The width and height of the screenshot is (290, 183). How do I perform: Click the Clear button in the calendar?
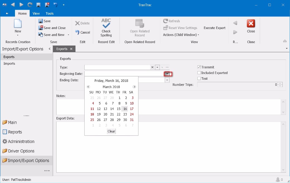coord(111,131)
